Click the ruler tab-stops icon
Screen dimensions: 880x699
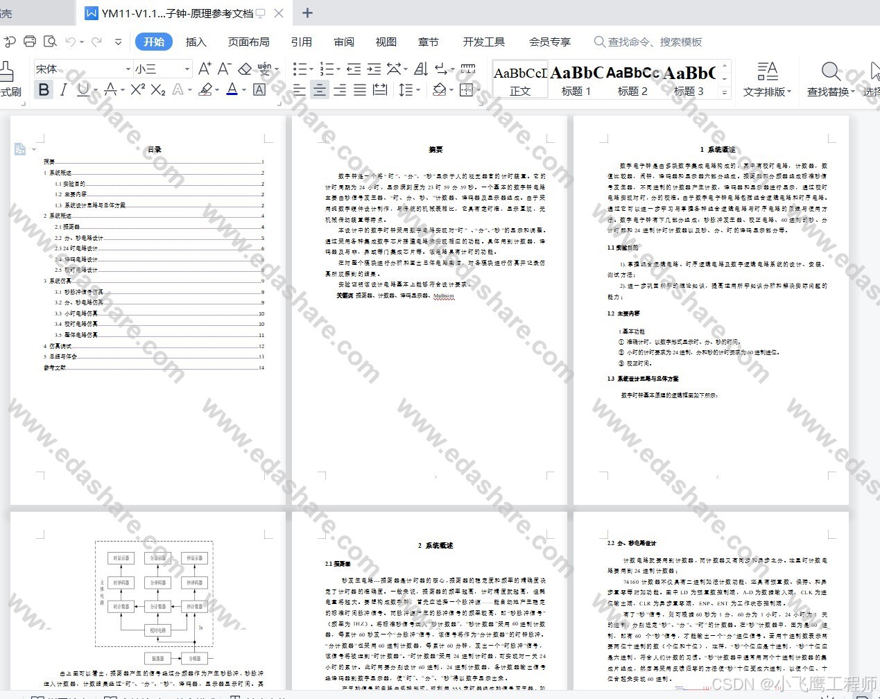point(468,69)
